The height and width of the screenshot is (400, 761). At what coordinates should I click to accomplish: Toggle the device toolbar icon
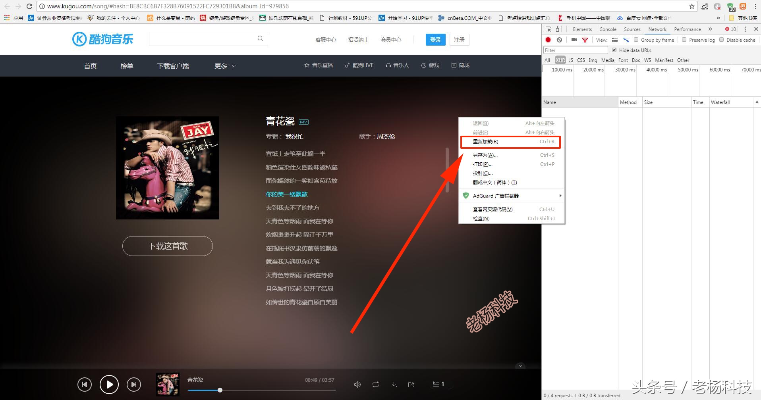[x=559, y=29]
